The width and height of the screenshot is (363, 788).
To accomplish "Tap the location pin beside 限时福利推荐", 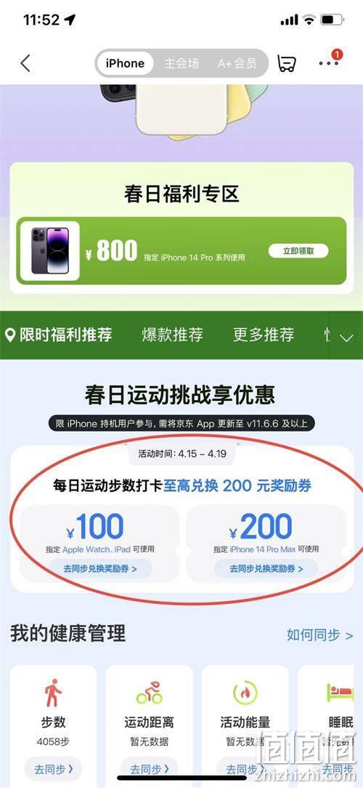I will (x=11, y=335).
